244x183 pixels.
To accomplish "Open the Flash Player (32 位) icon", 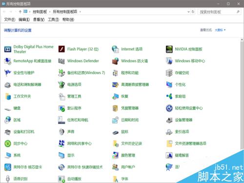I will click(x=61, y=49).
